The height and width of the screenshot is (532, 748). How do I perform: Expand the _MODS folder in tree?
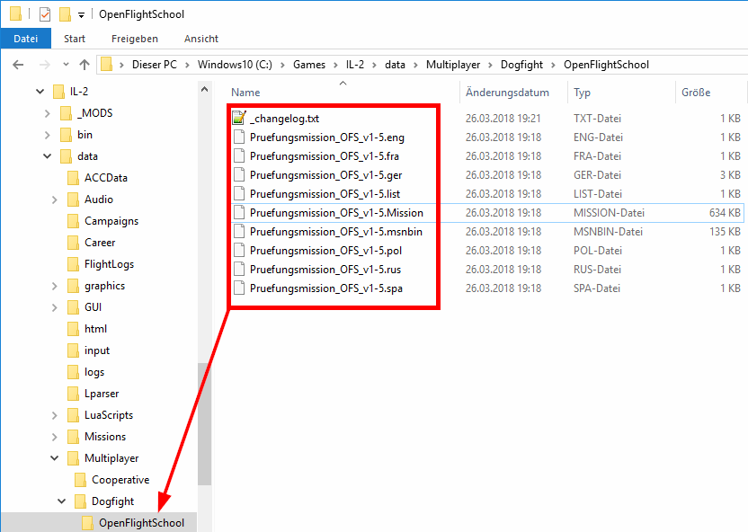point(47,113)
